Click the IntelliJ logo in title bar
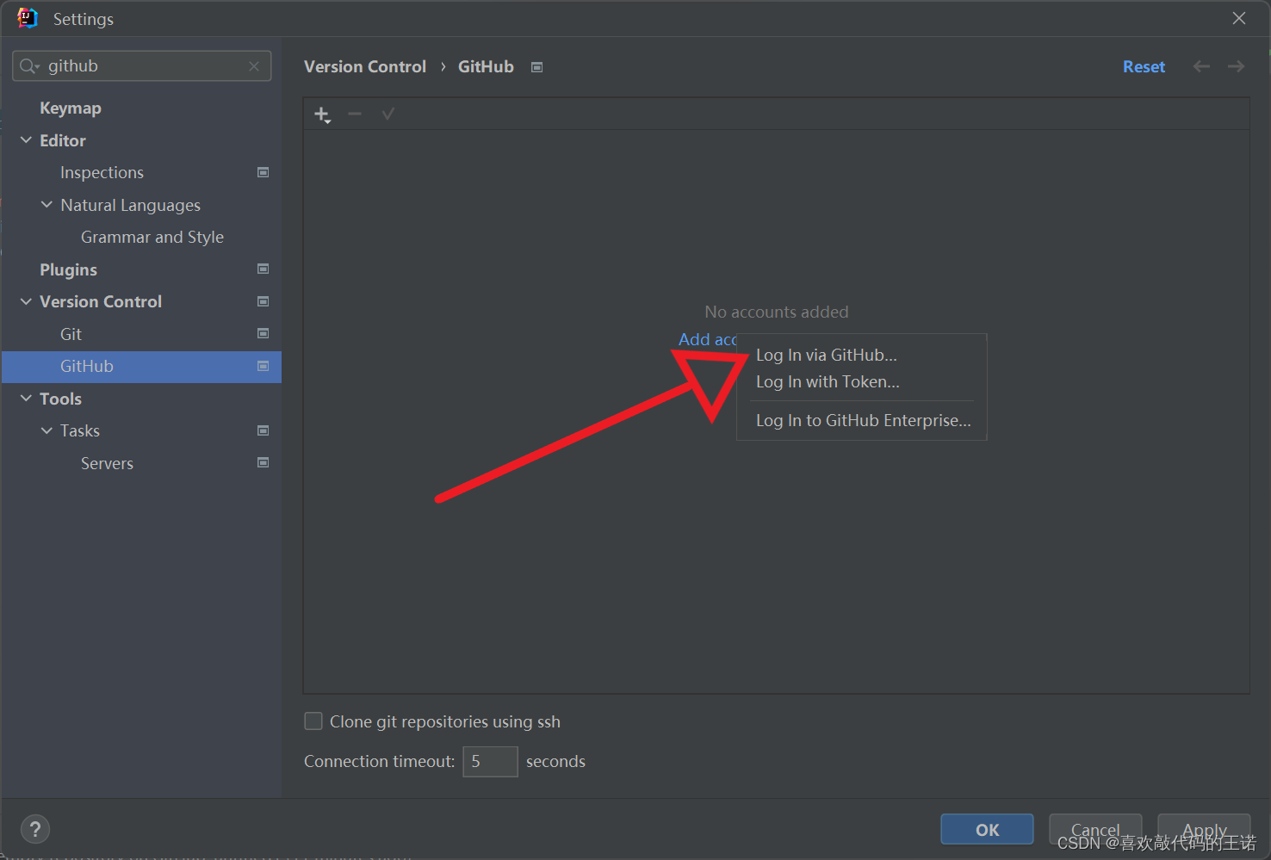The image size is (1271, 860). point(27,18)
